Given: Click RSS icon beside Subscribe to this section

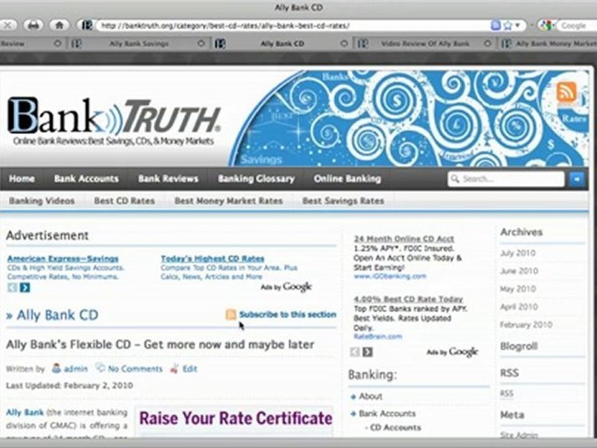Looking at the screenshot, I should coord(231,314).
